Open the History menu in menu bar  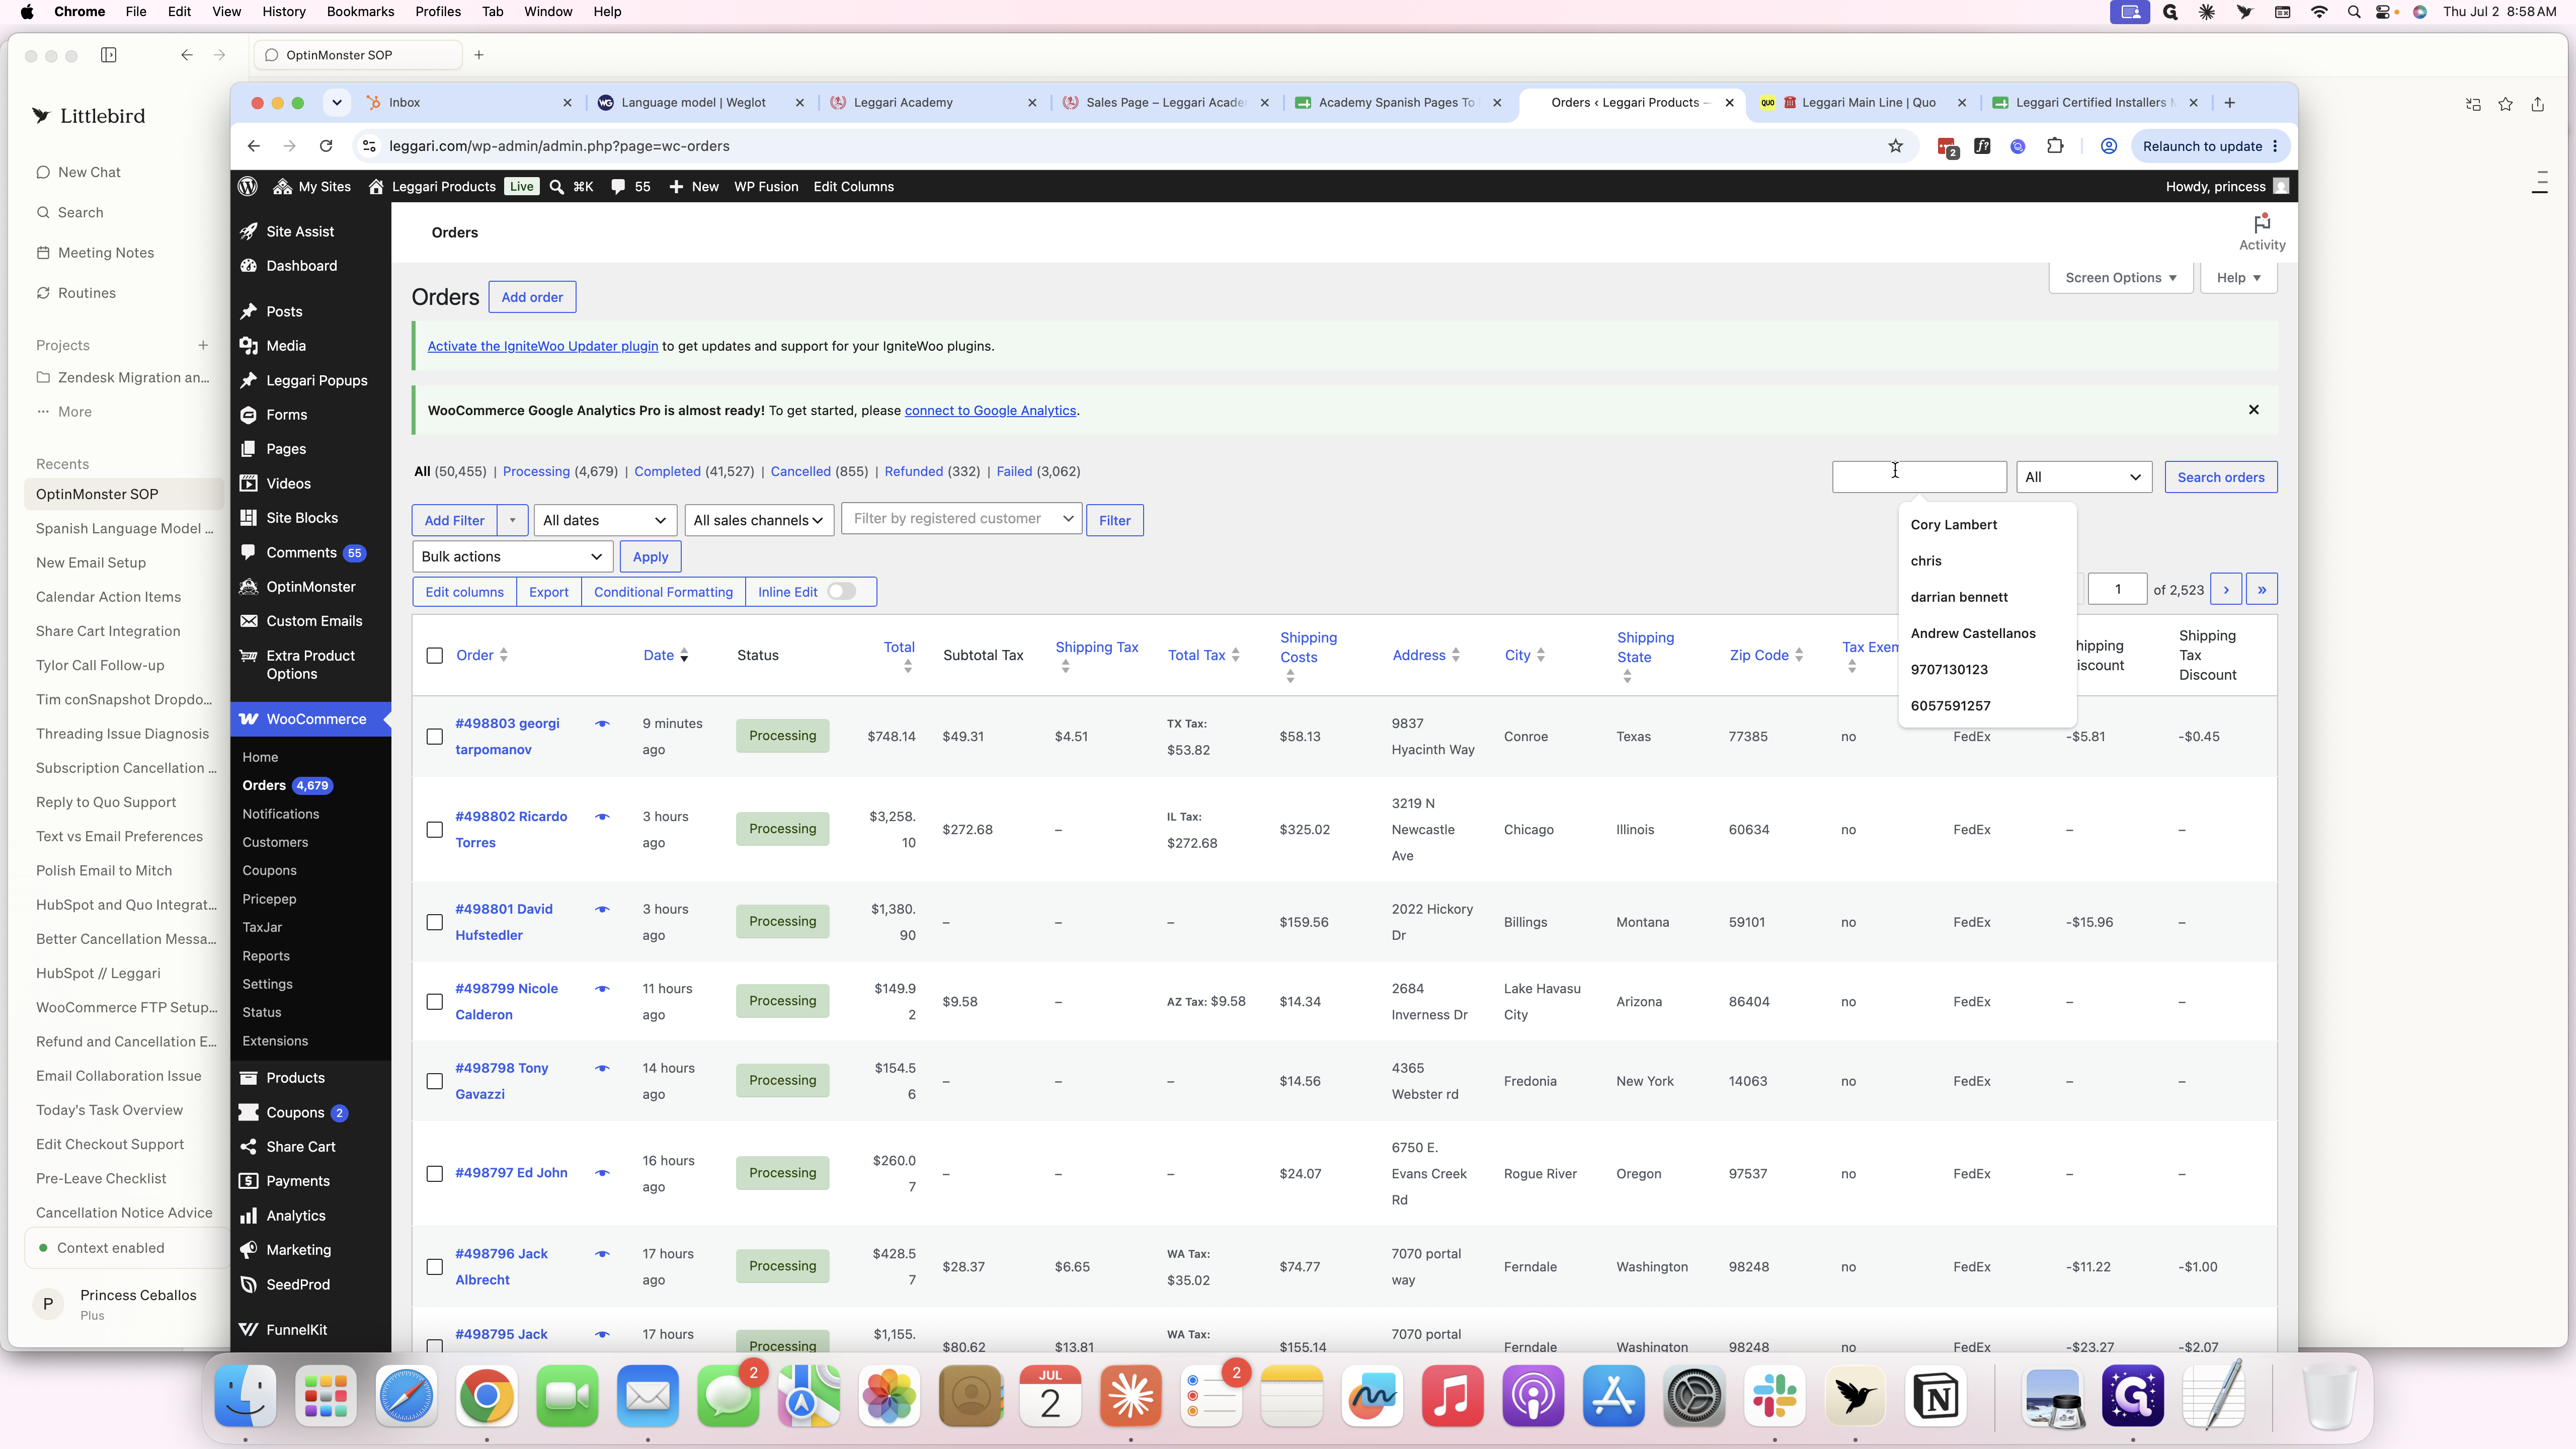tap(283, 12)
